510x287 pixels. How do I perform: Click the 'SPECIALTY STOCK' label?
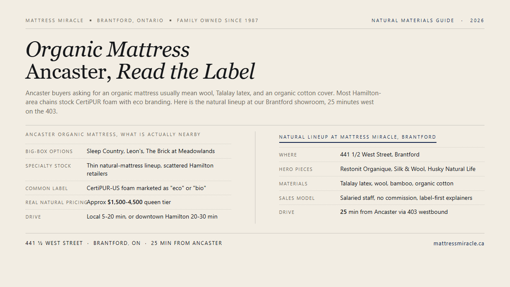[x=48, y=166]
